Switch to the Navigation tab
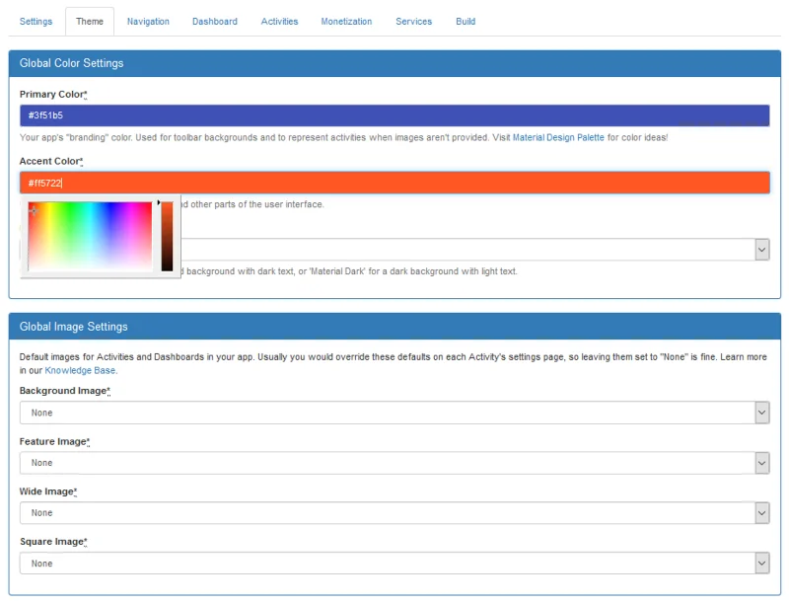789x604 pixels. 148,22
